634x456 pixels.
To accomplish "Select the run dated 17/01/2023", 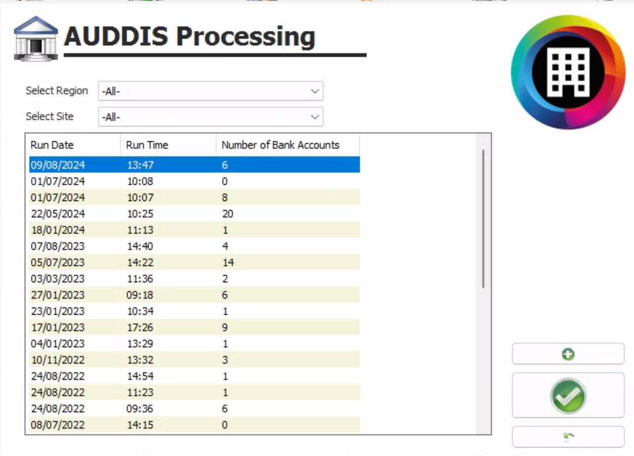I will click(x=194, y=327).
